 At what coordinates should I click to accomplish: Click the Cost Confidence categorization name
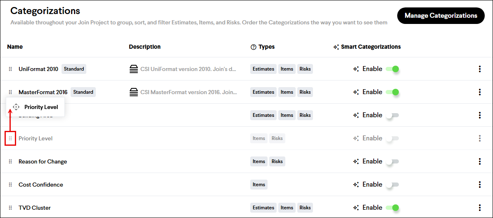pos(41,185)
